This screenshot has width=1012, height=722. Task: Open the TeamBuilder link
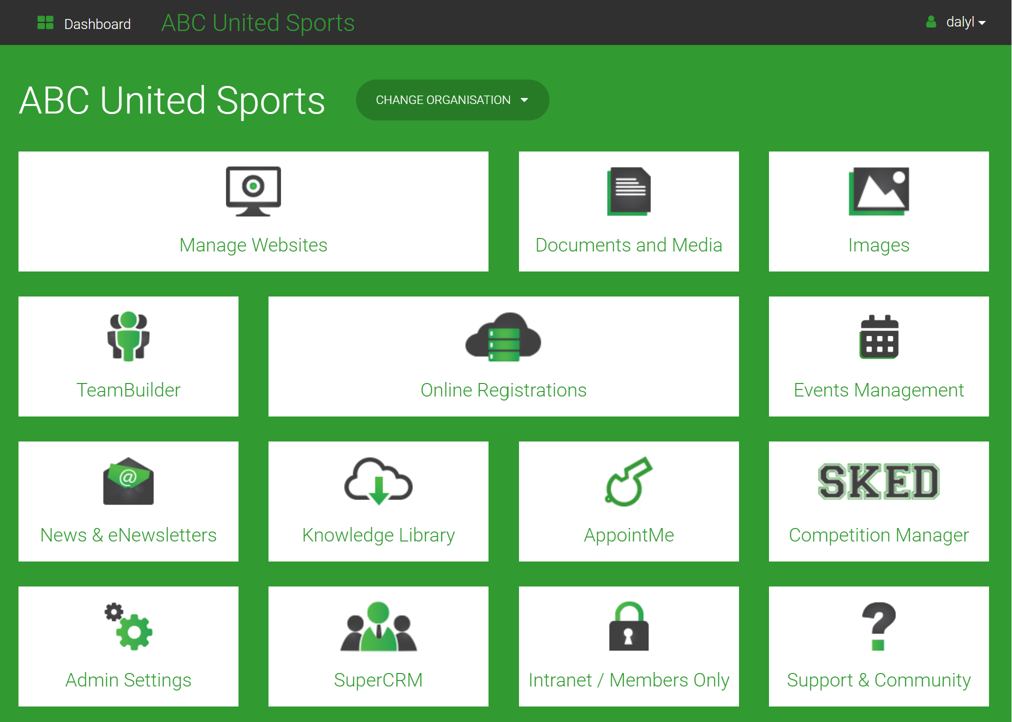(128, 390)
